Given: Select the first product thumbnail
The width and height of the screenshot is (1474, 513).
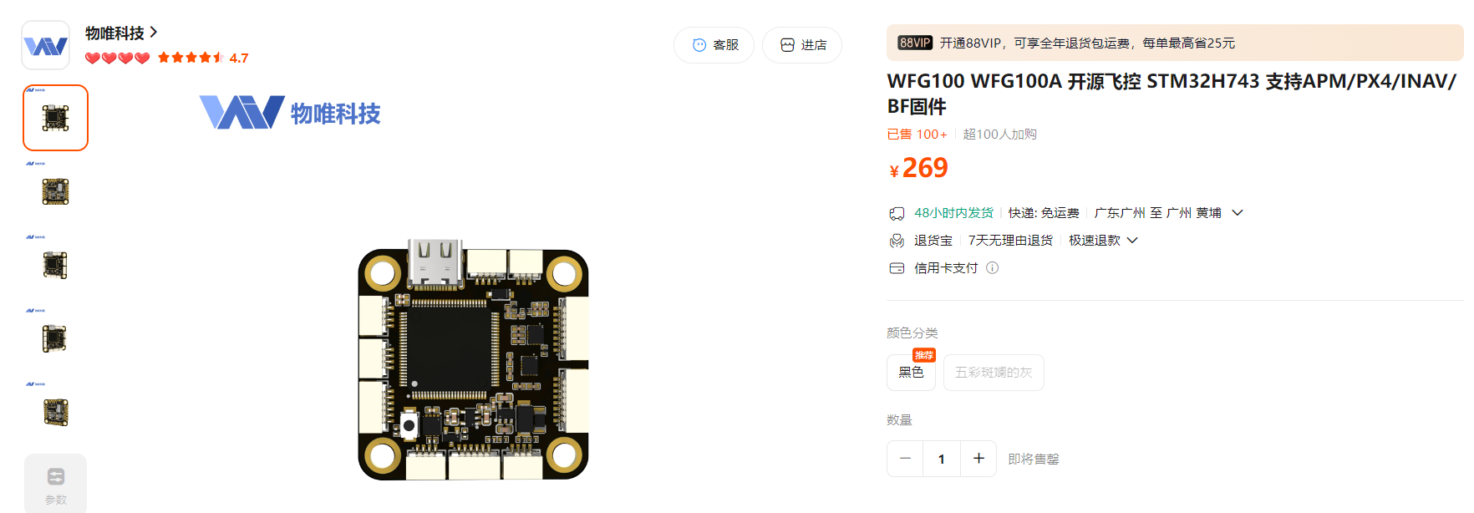Looking at the screenshot, I should pyautogui.click(x=55, y=118).
